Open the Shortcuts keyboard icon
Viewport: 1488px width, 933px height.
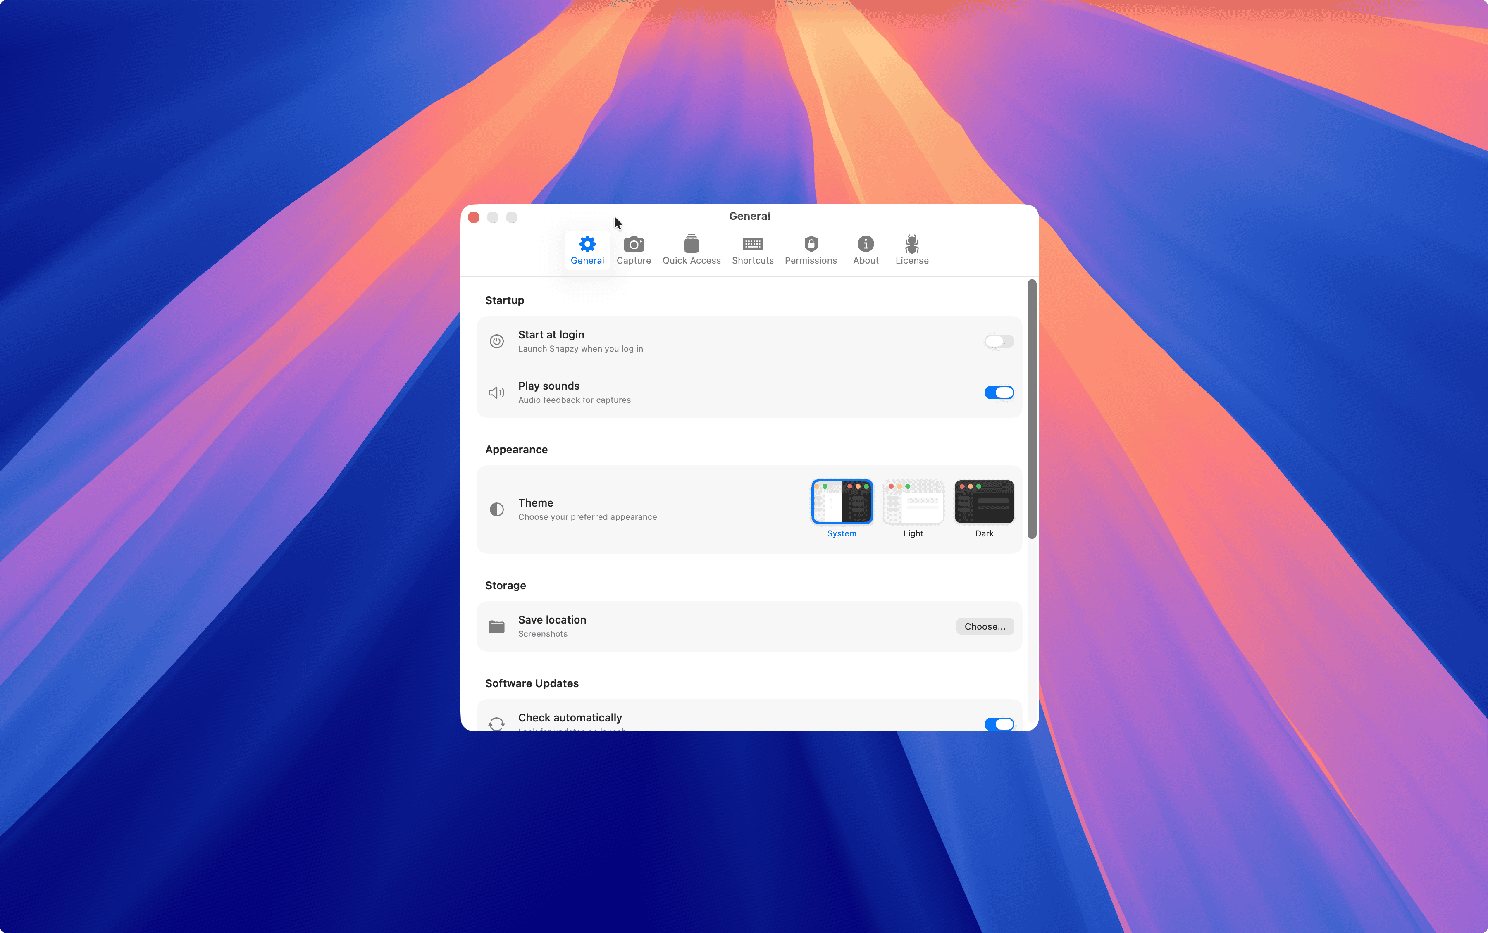[752, 244]
